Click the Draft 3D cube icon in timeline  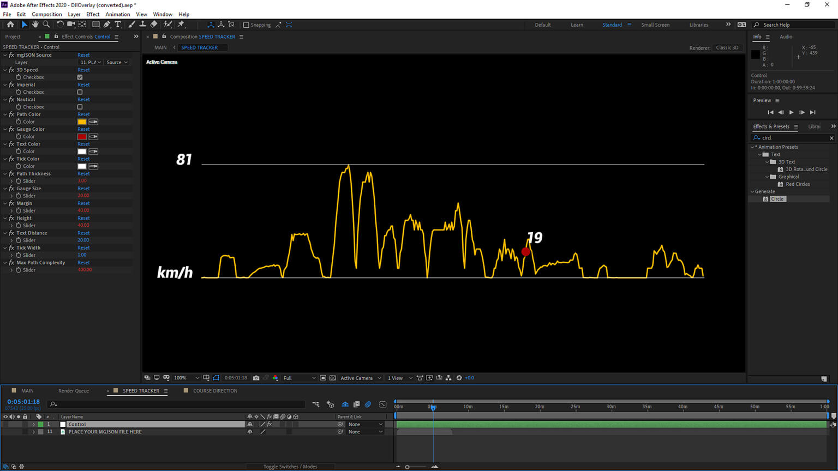[331, 404]
